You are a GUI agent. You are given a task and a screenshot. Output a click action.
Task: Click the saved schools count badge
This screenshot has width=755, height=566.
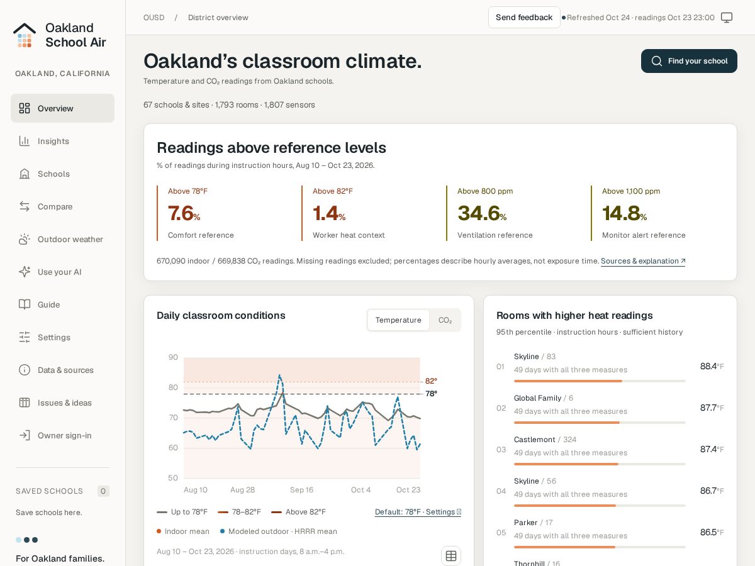(103, 491)
